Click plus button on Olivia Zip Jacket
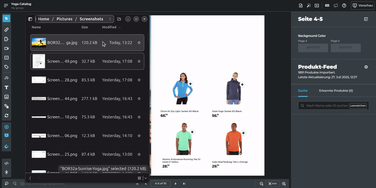 [190, 84]
